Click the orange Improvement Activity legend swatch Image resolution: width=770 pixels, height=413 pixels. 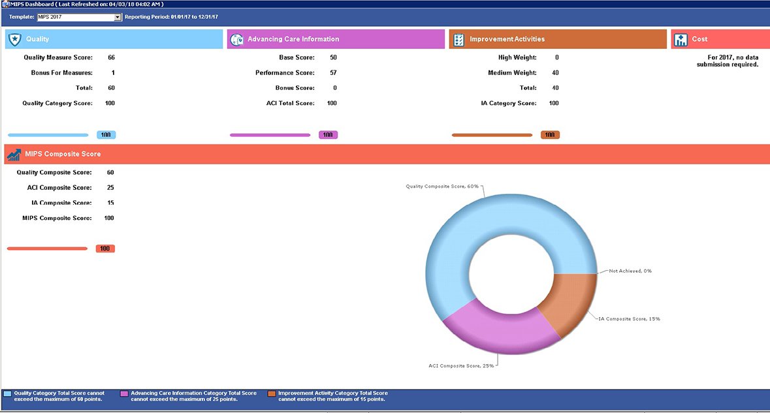pos(272,393)
